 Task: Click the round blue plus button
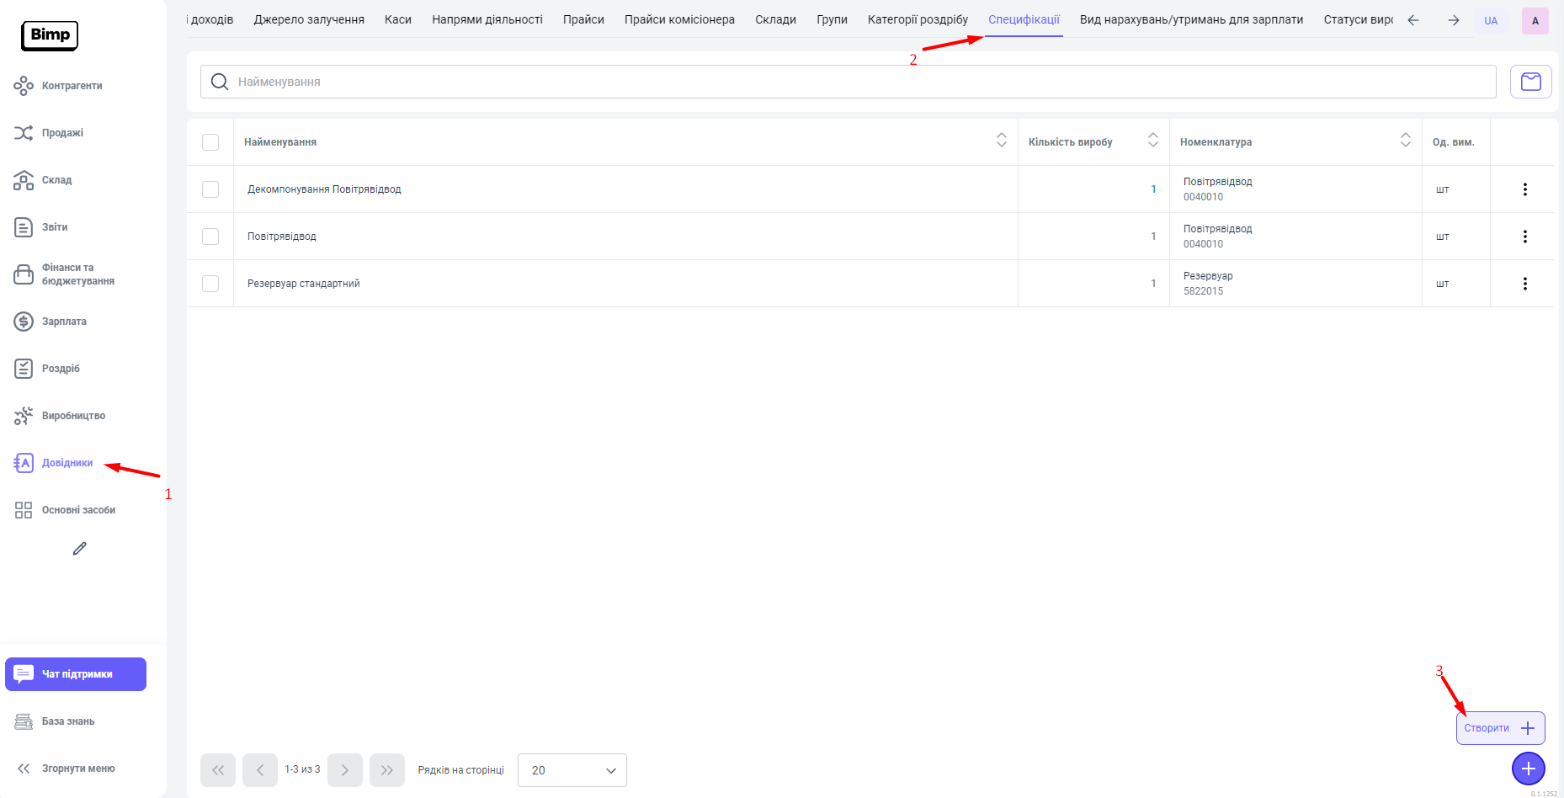(1528, 769)
